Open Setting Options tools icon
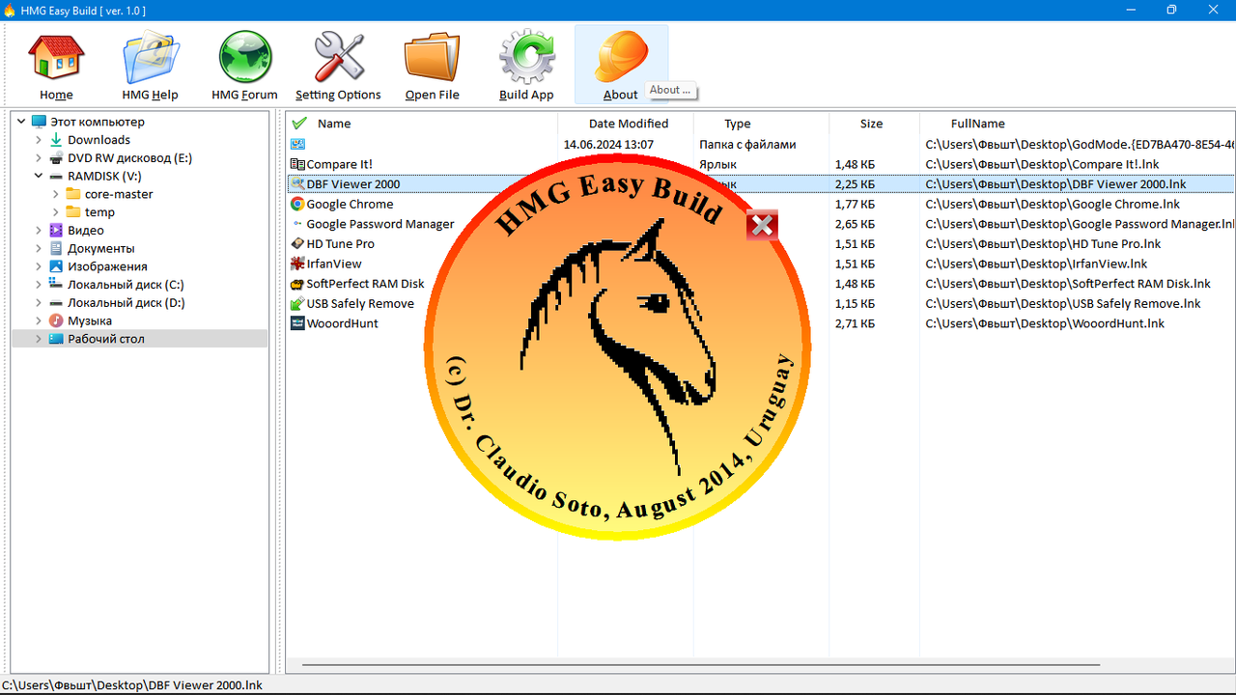This screenshot has width=1236, height=695. click(x=338, y=57)
